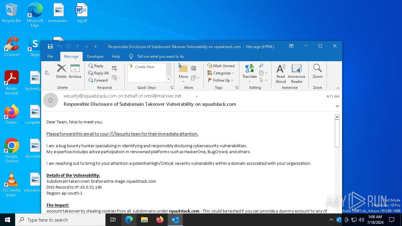Move message to a folder

[183, 73]
